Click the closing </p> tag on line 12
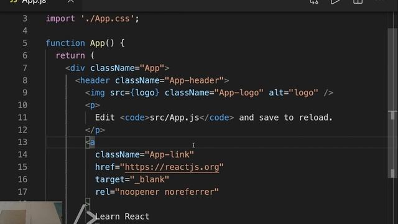The height and width of the screenshot is (224, 398). (95, 130)
